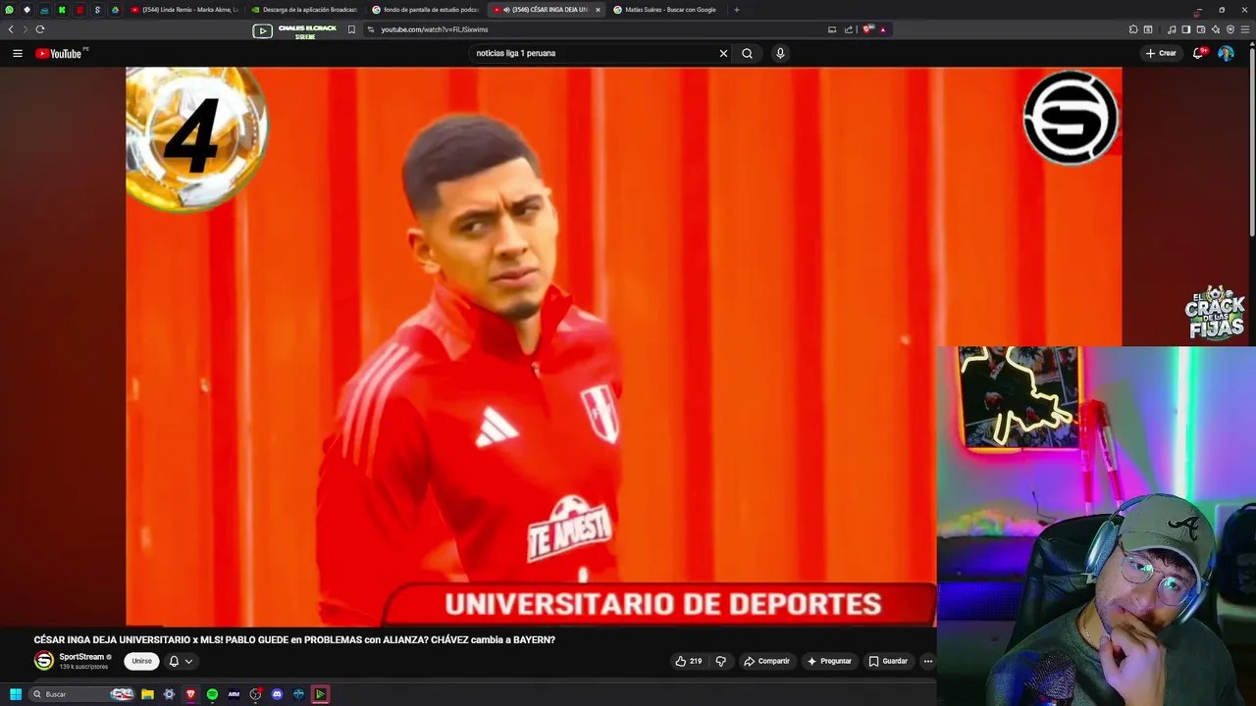Submit the search with the magnifier button
The width and height of the screenshot is (1256, 706).
point(748,53)
